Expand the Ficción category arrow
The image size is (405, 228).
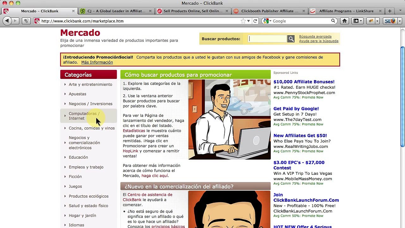coord(65,176)
